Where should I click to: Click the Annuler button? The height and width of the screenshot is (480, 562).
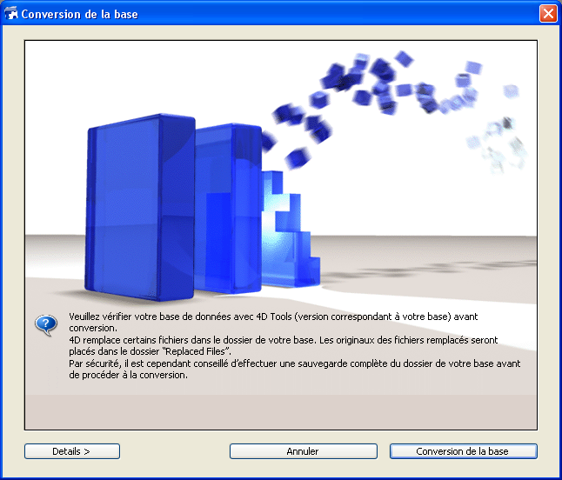pyautogui.click(x=304, y=451)
